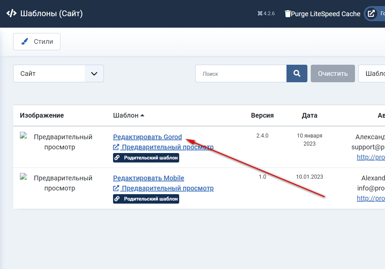
Task: Click the Purge LiteSpeed Cache trash icon
Action: [287, 14]
